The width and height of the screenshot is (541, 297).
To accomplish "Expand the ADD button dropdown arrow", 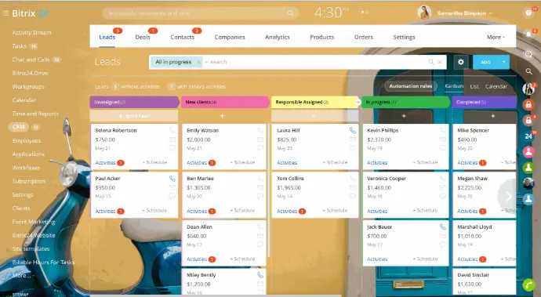I will click(503, 62).
